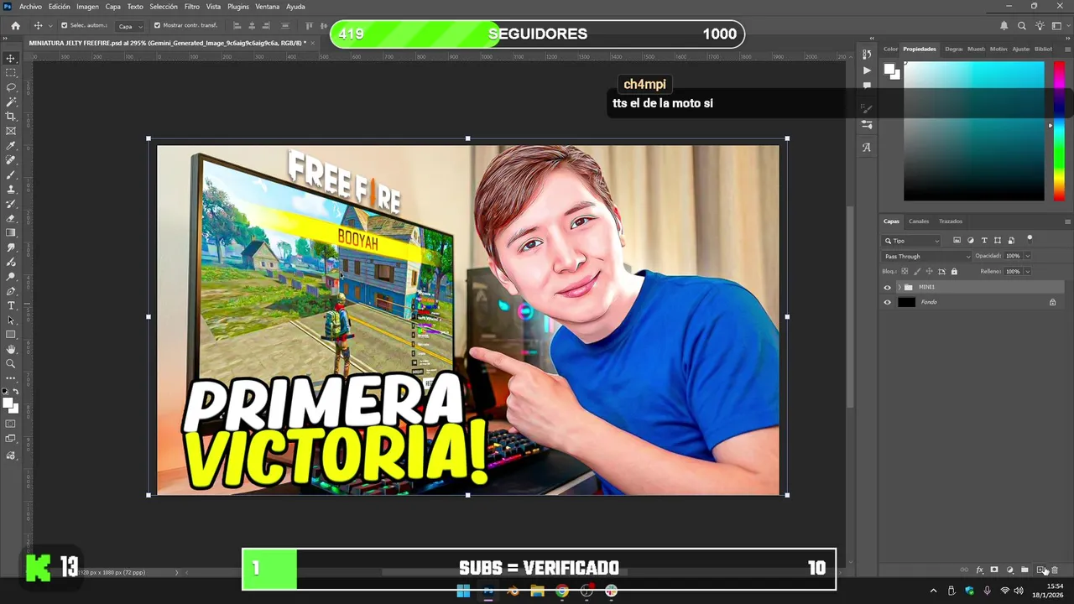Select the Clone Stamp tool
The width and height of the screenshot is (1074, 604).
click(11, 190)
